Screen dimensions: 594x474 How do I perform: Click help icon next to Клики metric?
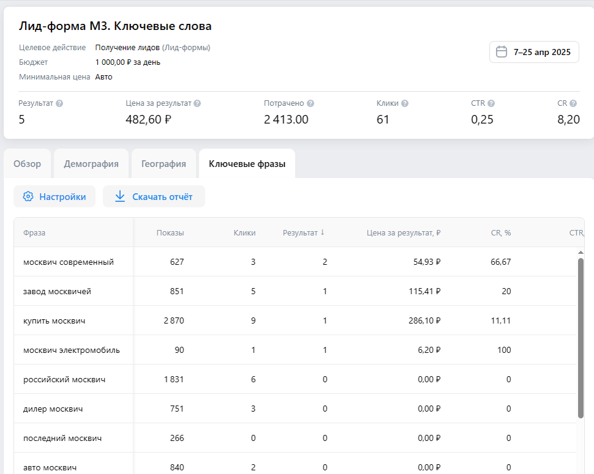tap(405, 103)
